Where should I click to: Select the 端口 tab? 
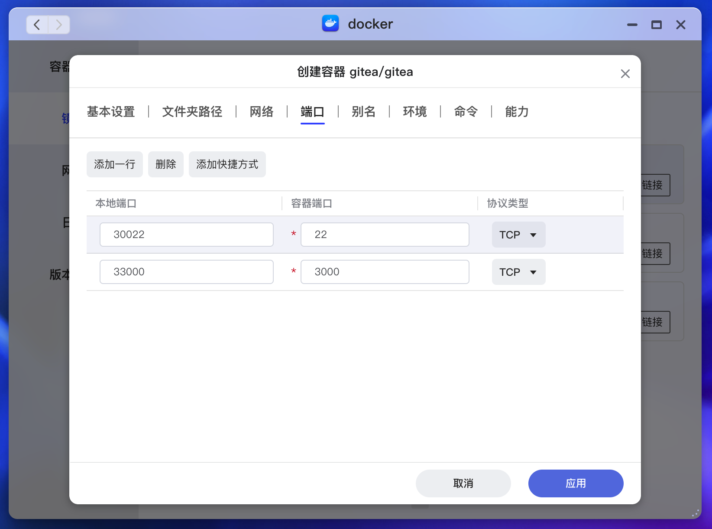click(313, 112)
